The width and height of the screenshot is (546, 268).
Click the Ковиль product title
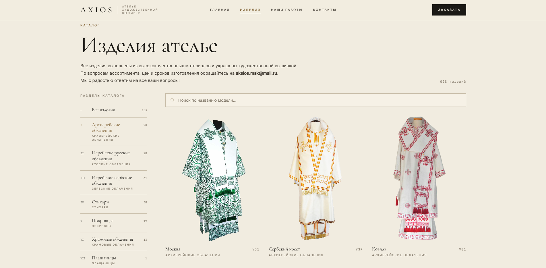pyautogui.click(x=379, y=249)
